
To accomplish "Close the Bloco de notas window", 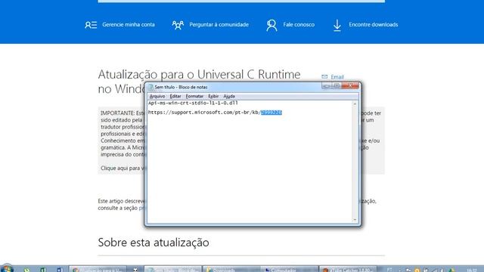I will [350, 85].
